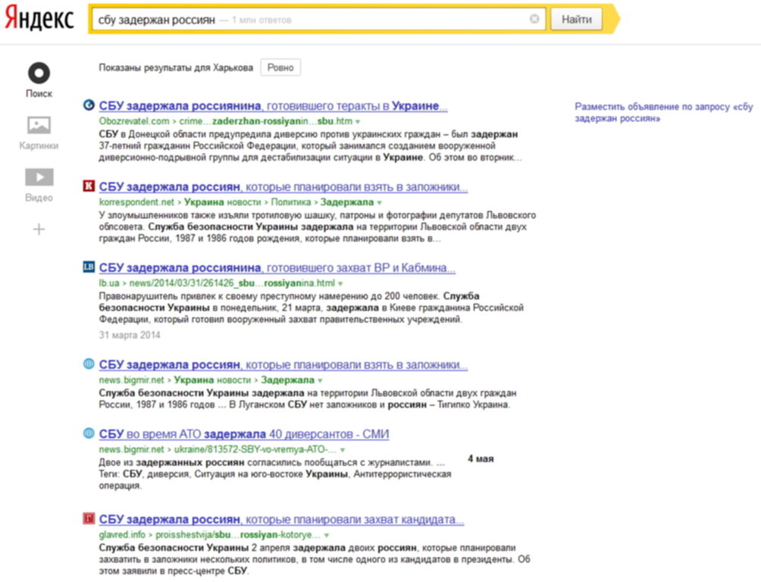Click the Яндекс logo
The height and width of the screenshot is (582, 761).
(39, 20)
